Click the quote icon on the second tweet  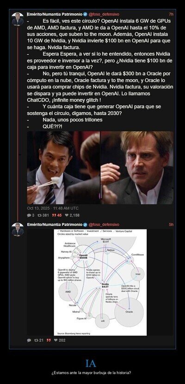[49, 340]
